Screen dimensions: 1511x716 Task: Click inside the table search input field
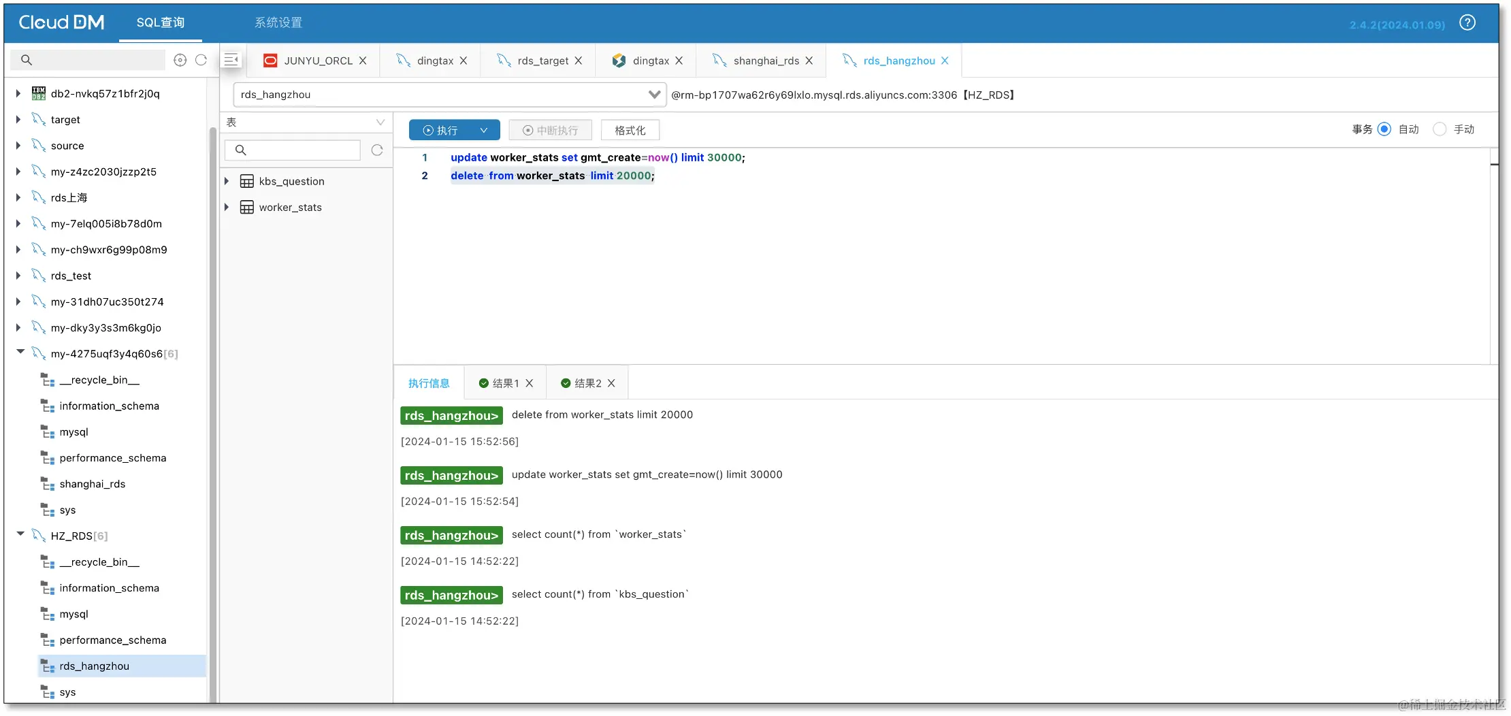(x=293, y=150)
